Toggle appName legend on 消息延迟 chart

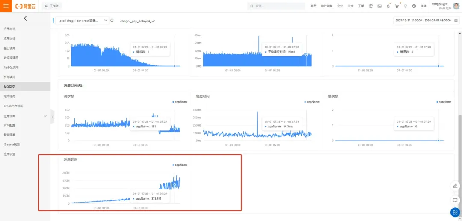[180, 165]
